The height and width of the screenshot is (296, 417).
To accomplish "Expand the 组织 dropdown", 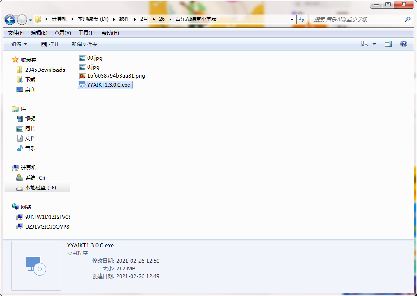I will click(19, 44).
